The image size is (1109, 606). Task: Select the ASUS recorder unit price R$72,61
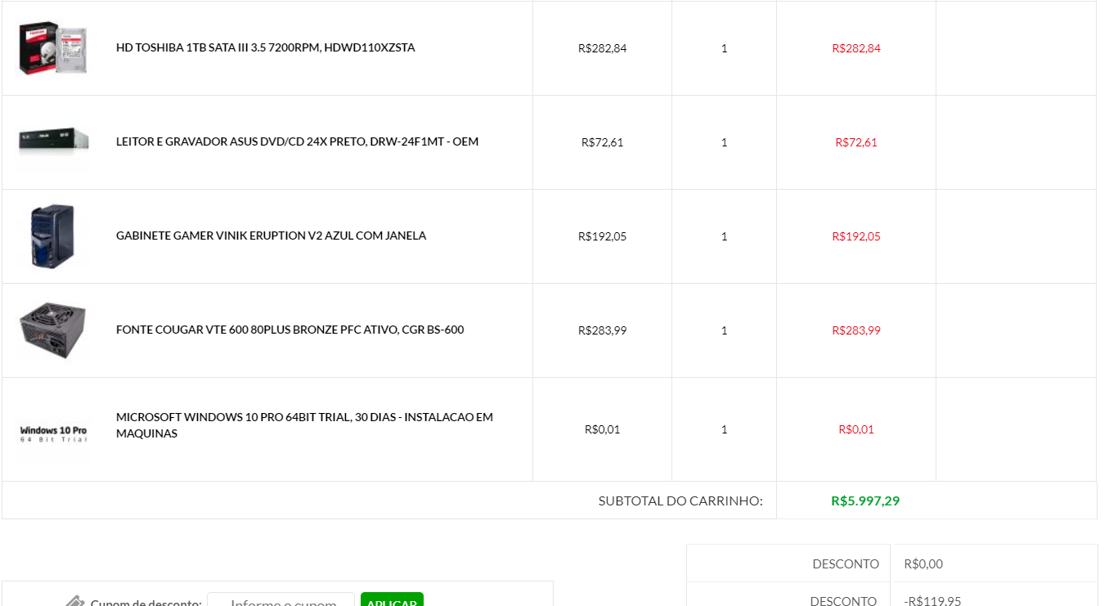click(603, 142)
